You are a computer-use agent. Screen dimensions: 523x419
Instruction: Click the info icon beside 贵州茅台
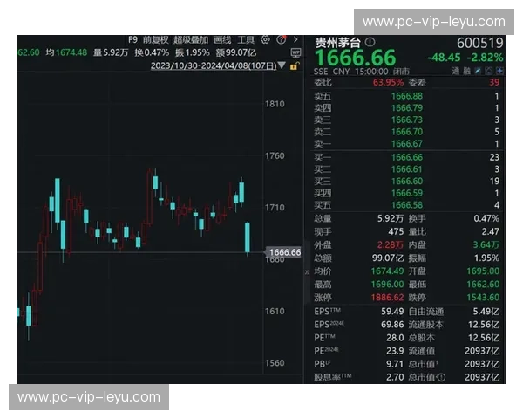click(x=370, y=42)
